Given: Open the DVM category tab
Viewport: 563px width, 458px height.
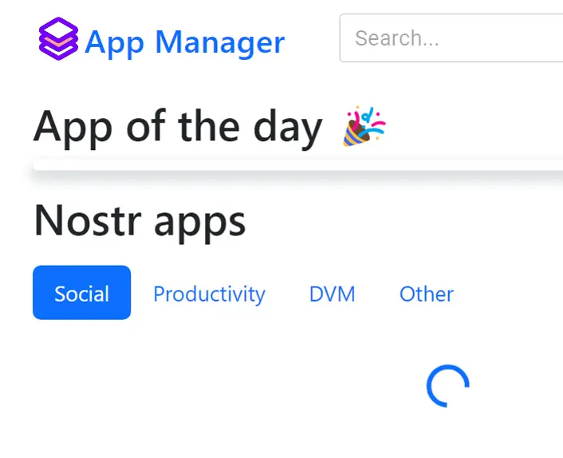Looking at the screenshot, I should pyautogui.click(x=332, y=294).
